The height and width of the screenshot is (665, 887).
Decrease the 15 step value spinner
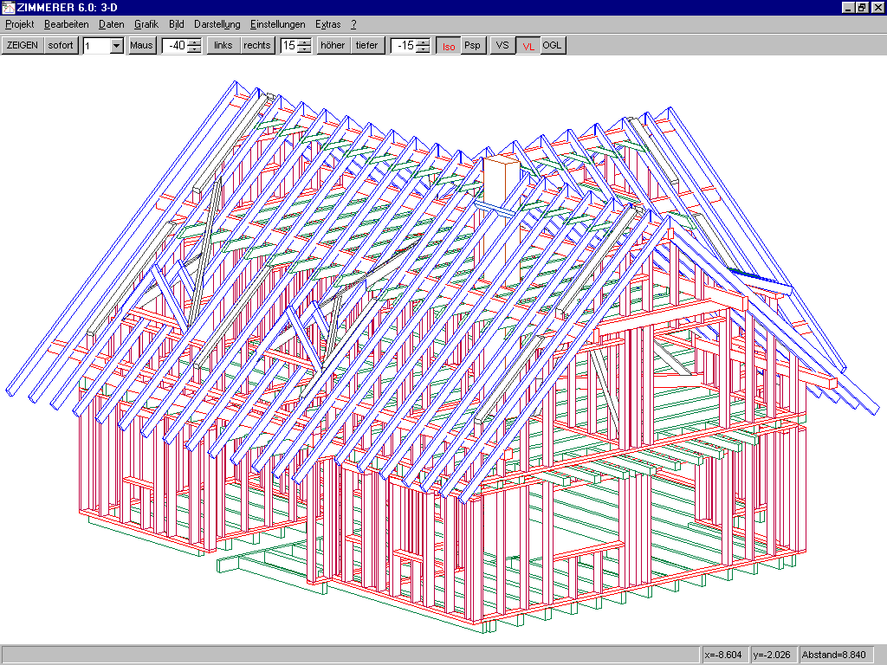coord(304,49)
